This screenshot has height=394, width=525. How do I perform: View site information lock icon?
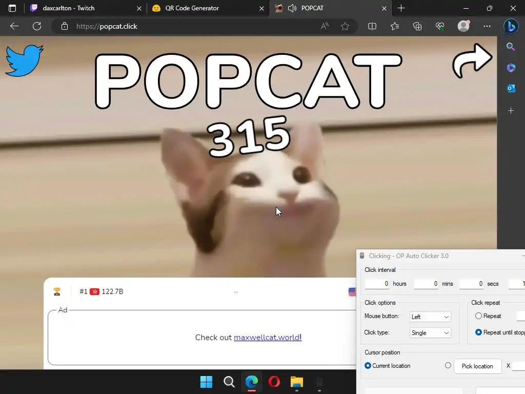coord(65,26)
